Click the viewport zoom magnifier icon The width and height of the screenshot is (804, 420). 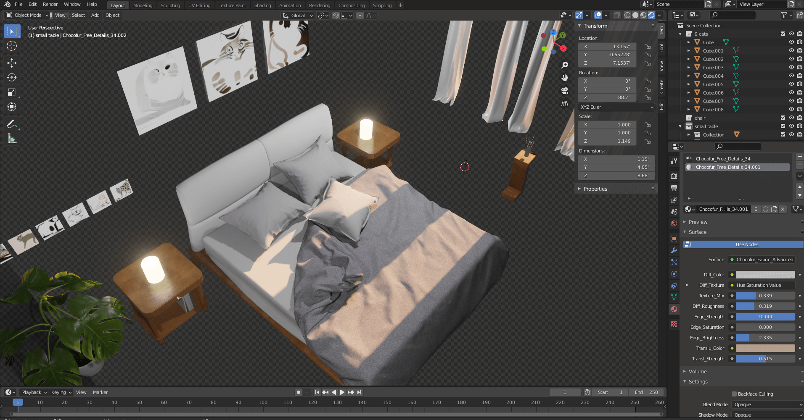565,65
